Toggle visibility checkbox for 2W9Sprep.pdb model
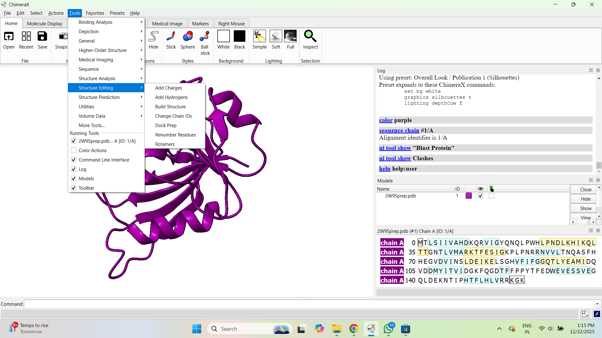This screenshot has height=338, width=602. (480, 196)
